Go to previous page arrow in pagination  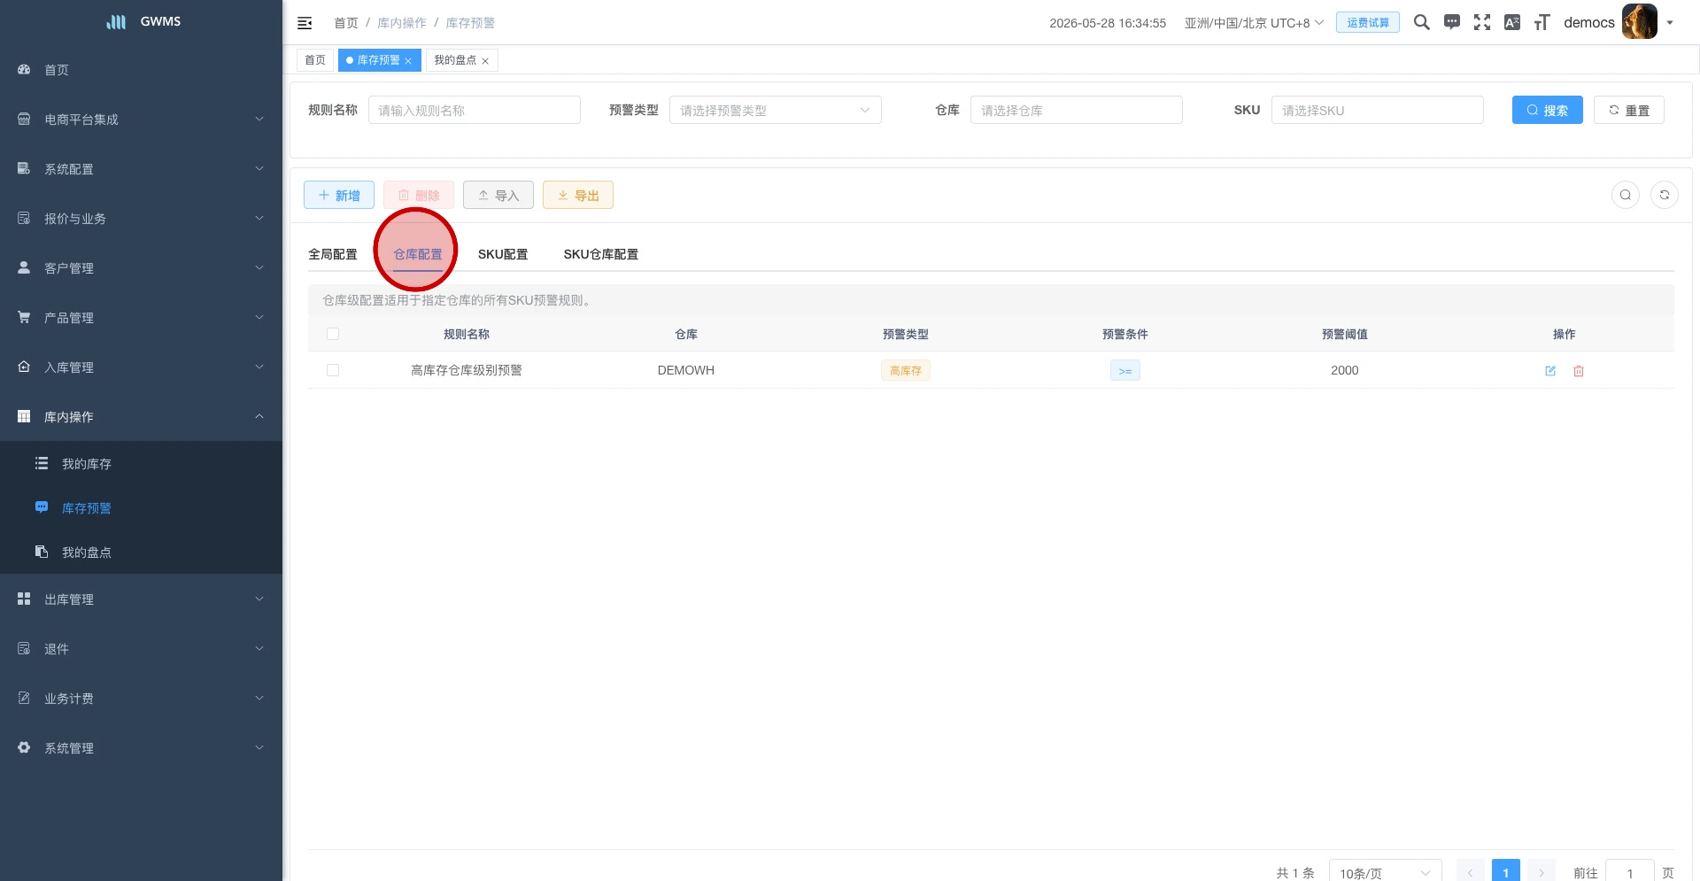coord(1471,872)
